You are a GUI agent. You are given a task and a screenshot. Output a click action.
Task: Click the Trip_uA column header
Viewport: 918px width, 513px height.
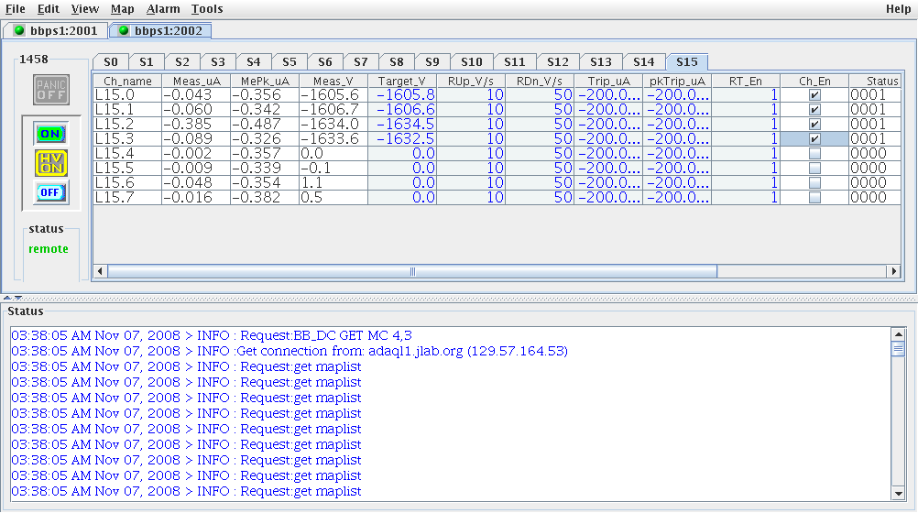(x=608, y=81)
